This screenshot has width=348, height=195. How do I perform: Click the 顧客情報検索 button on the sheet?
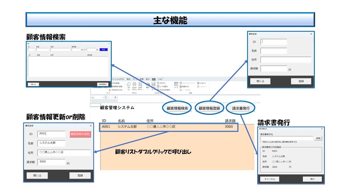click(x=177, y=108)
